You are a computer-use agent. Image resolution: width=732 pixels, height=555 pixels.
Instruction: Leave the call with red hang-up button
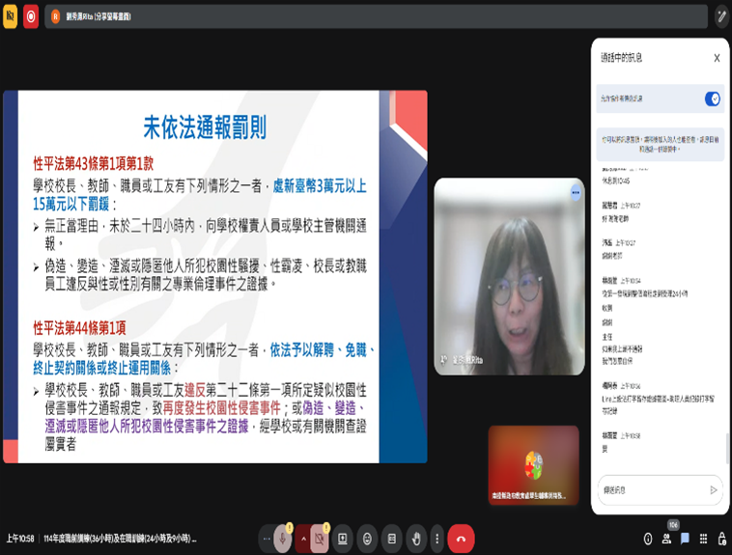pos(461,539)
